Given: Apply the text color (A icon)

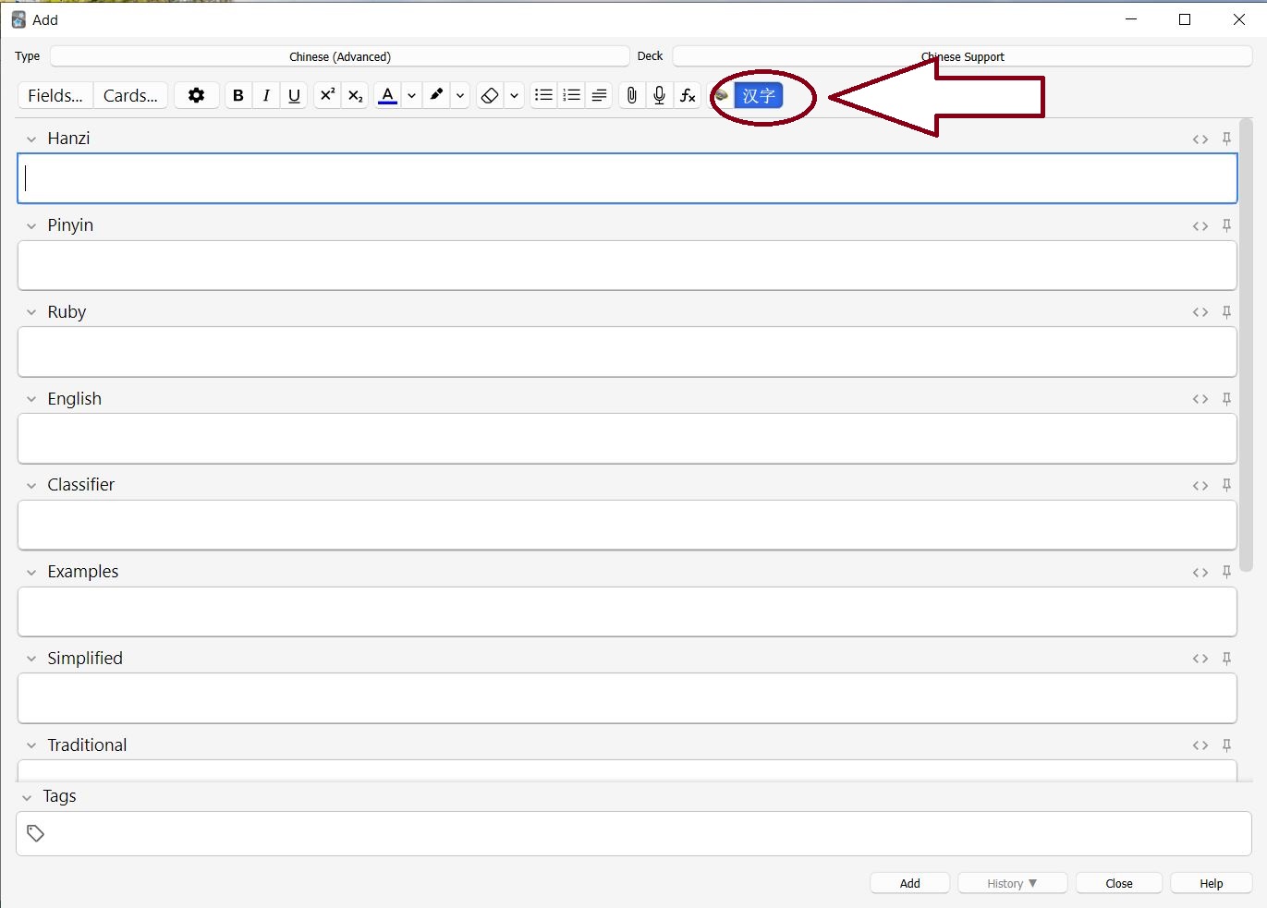Looking at the screenshot, I should tap(387, 95).
